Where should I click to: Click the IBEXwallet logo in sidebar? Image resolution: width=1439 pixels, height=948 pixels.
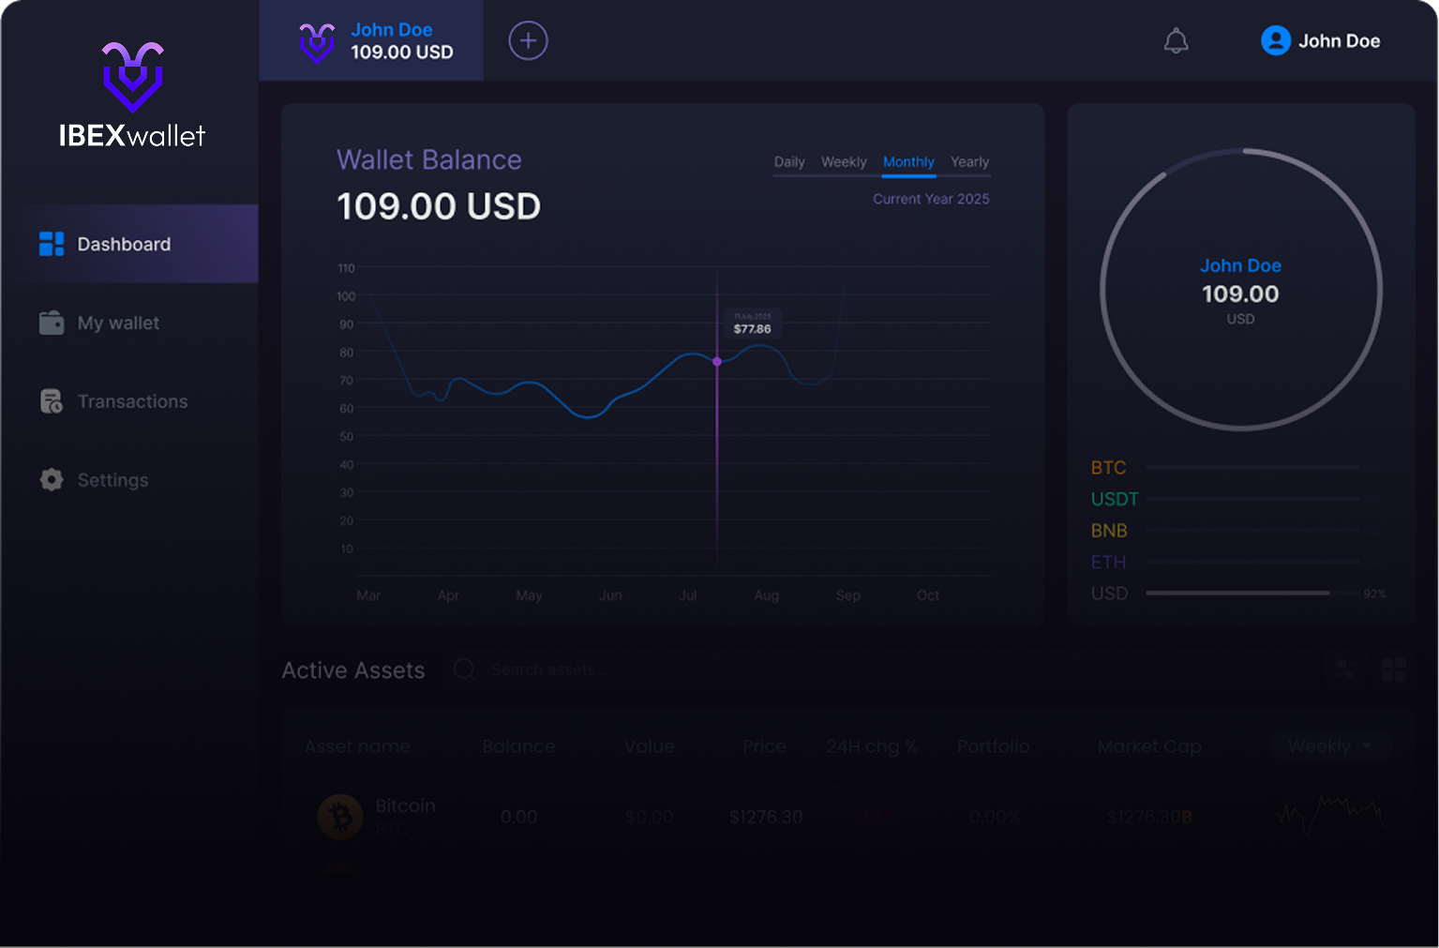point(132,96)
